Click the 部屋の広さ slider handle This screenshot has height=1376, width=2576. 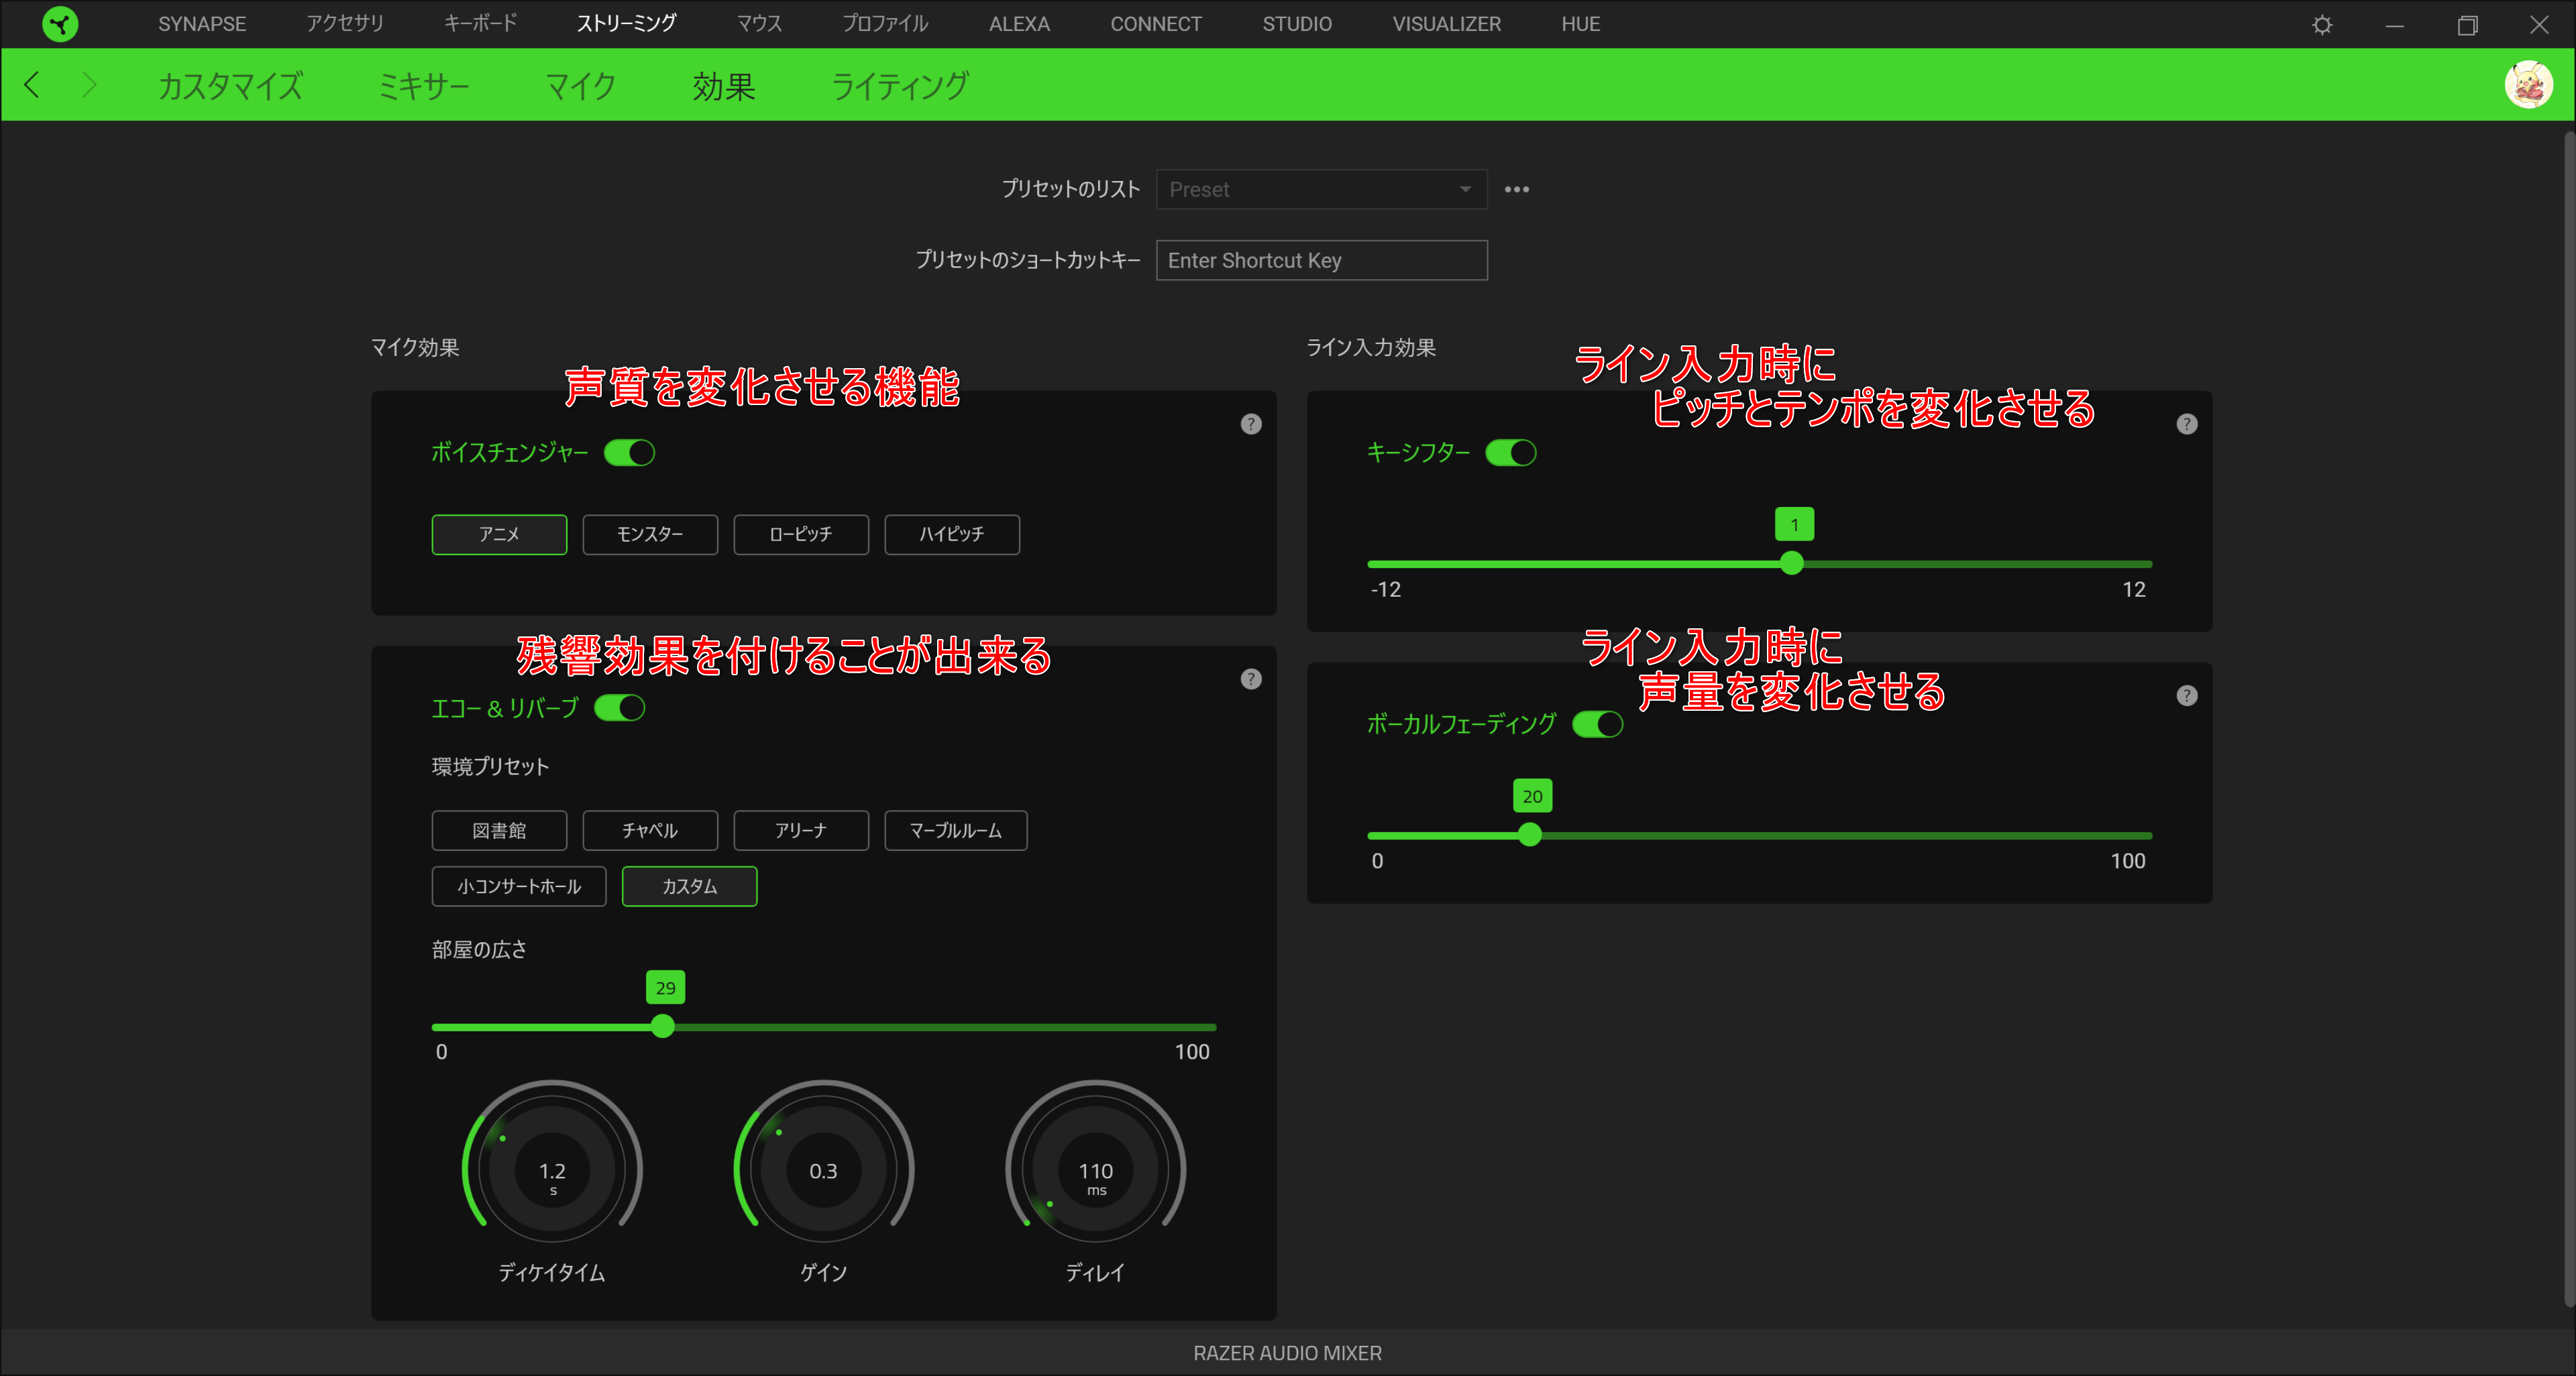coord(662,1026)
